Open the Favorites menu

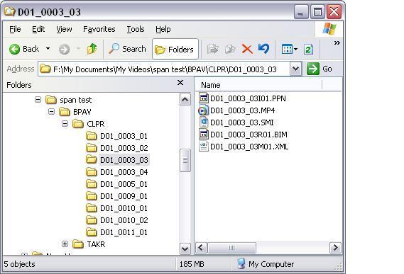click(x=99, y=29)
